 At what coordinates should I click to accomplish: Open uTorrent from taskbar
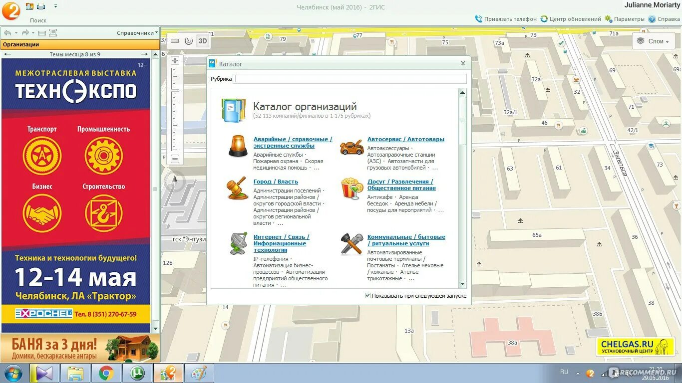point(137,373)
